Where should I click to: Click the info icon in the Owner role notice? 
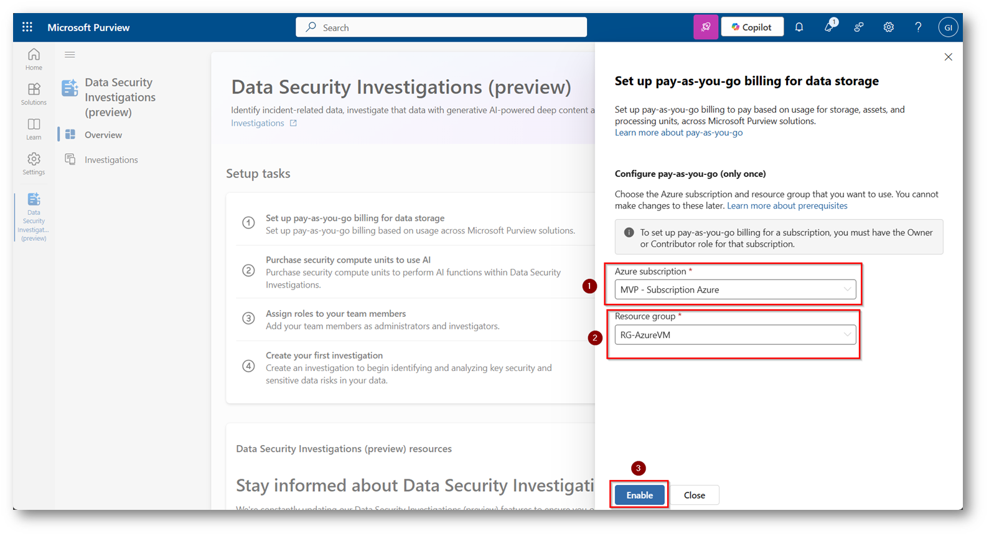tap(629, 232)
